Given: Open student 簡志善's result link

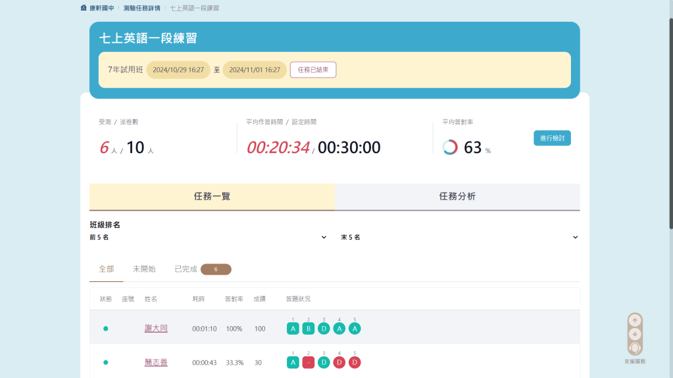Looking at the screenshot, I should (x=156, y=362).
